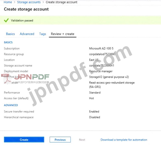161x146 pixels.
Task: Select Create storage account breadcrumb text
Action: [x=62, y=2]
